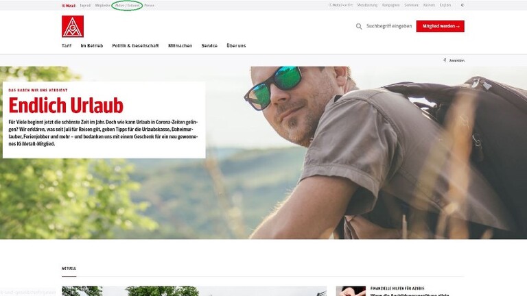
Task: Expand the Politik & Gesellschaft menu
Action: point(135,46)
